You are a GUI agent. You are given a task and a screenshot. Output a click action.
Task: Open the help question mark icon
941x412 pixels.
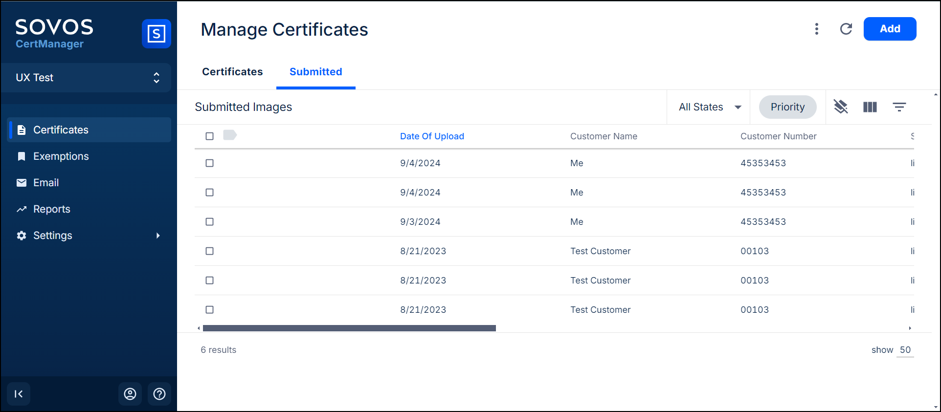tap(159, 394)
